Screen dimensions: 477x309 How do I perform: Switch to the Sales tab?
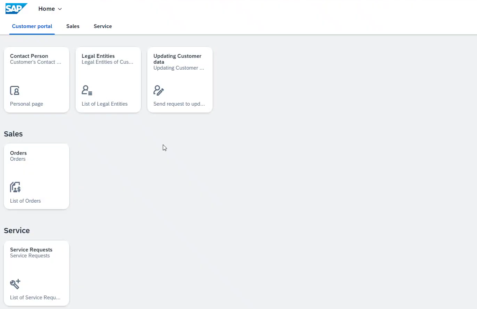click(x=72, y=26)
